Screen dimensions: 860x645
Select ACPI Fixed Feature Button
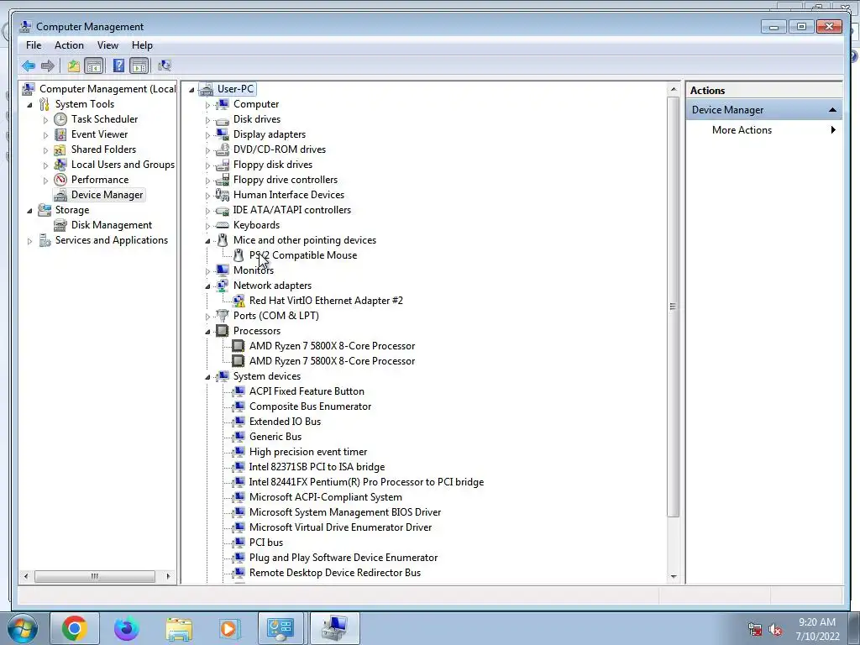(307, 391)
